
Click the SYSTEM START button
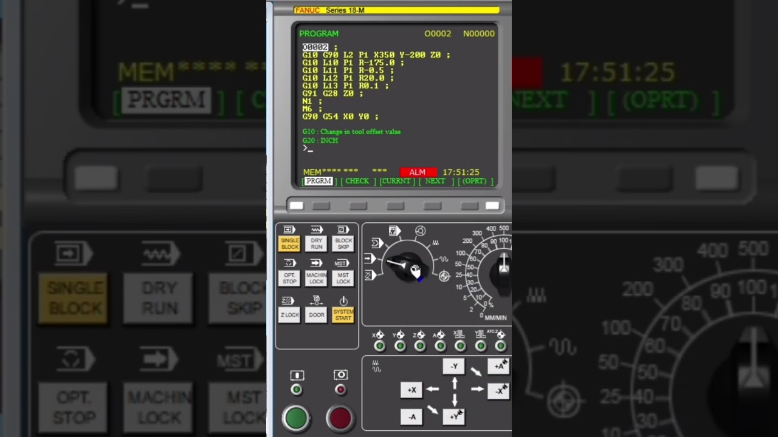coord(343,315)
